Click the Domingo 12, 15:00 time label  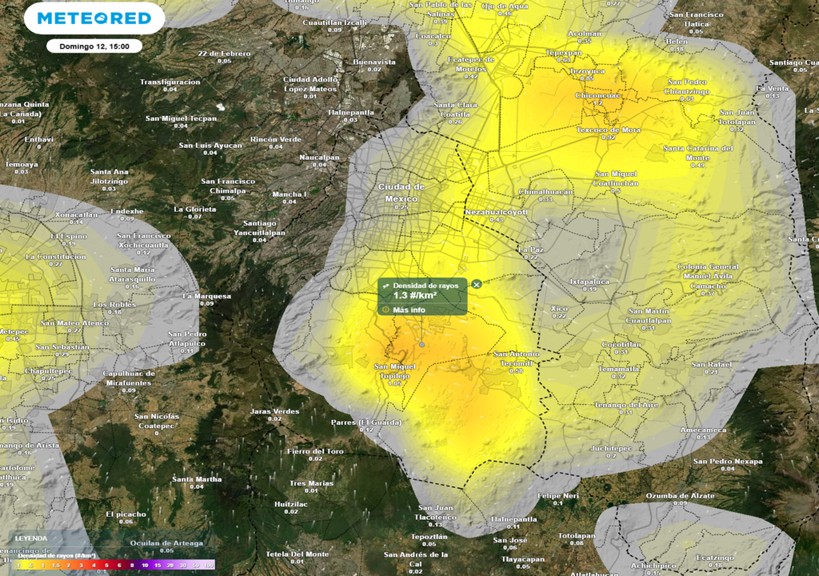click(x=94, y=46)
